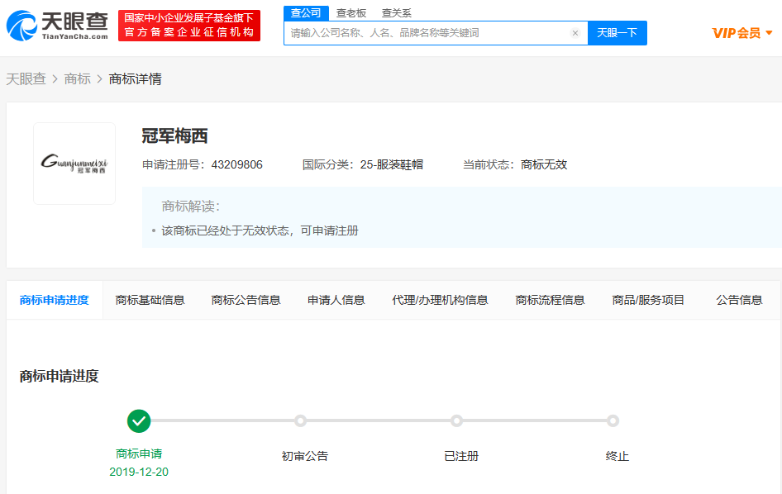This screenshot has width=782, height=494.
Task: Click the 商标无效 status text
Action: coord(544,164)
